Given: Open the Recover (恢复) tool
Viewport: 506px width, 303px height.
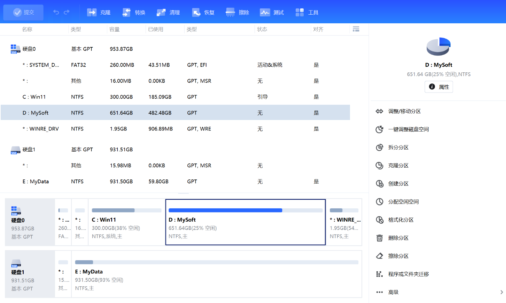Looking at the screenshot, I should [196, 13].
